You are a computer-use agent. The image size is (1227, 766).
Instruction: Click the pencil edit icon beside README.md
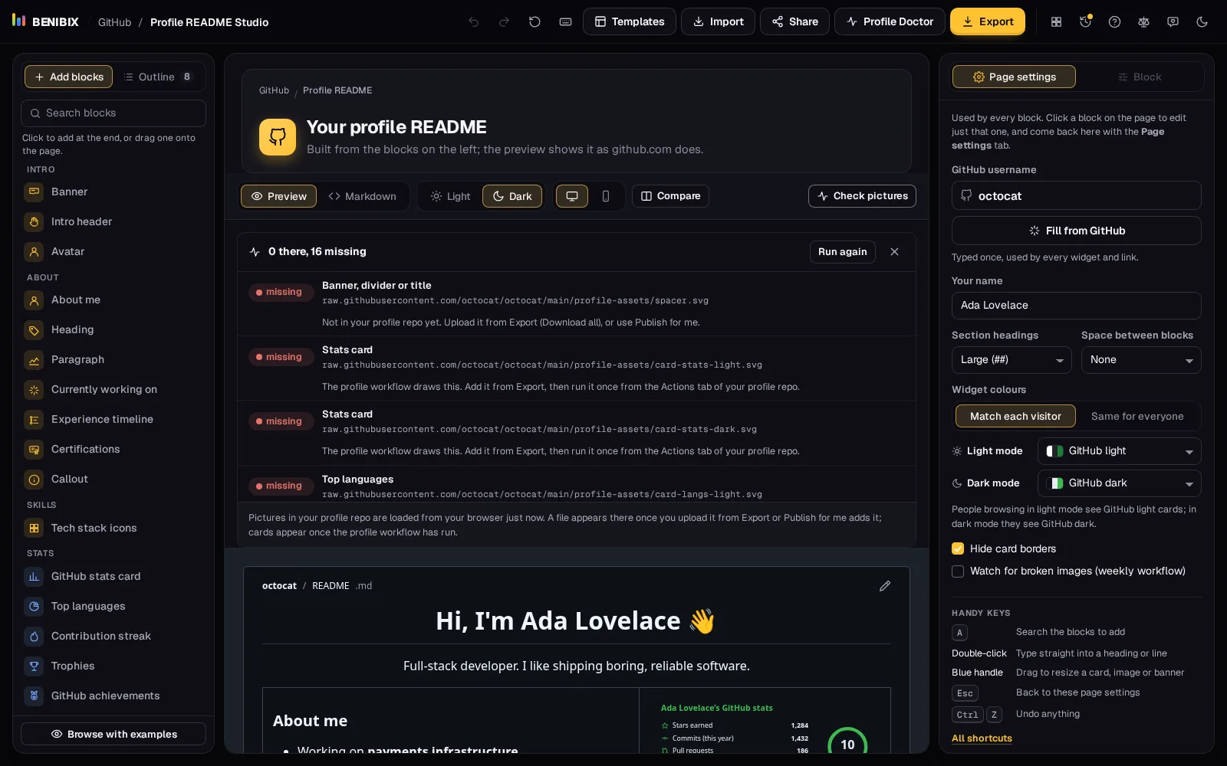point(885,586)
